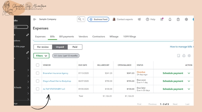Open the clipboard tasks icon
Viewport: 202px width, 112px height.
(x=178, y=19)
